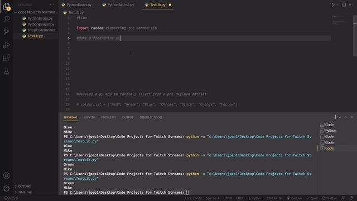Viewport: 357px width, 201px height.
Task: Click line number 16 in gutter
Action: (x=67, y=94)
